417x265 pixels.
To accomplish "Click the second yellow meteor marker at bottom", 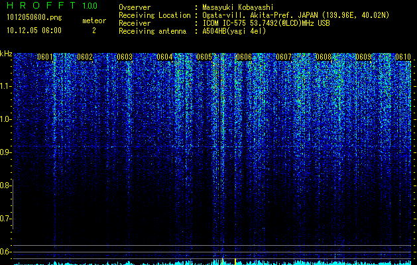I will (235, 262).
